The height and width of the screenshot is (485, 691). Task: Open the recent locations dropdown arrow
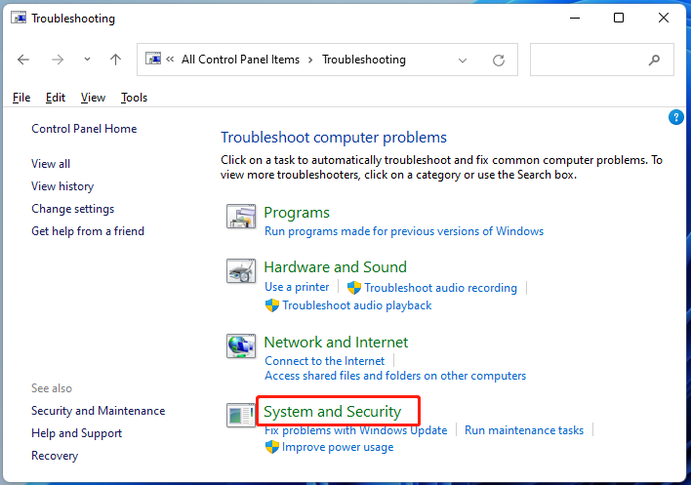pos(87,59)
